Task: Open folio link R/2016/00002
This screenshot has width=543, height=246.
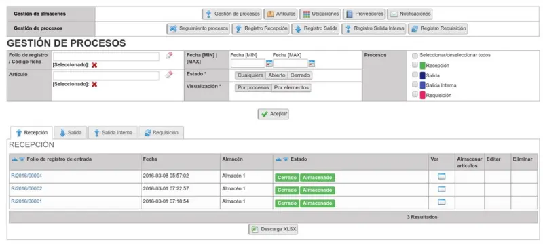Action: 26,188
